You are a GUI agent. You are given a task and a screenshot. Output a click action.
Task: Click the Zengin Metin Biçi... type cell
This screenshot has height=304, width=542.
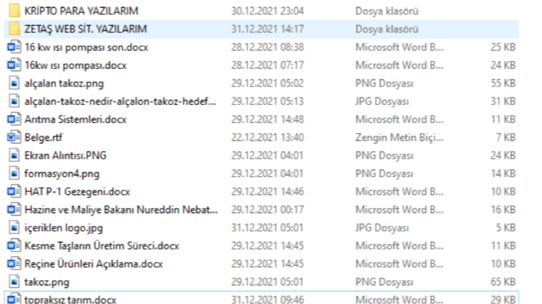pos(399,137)
